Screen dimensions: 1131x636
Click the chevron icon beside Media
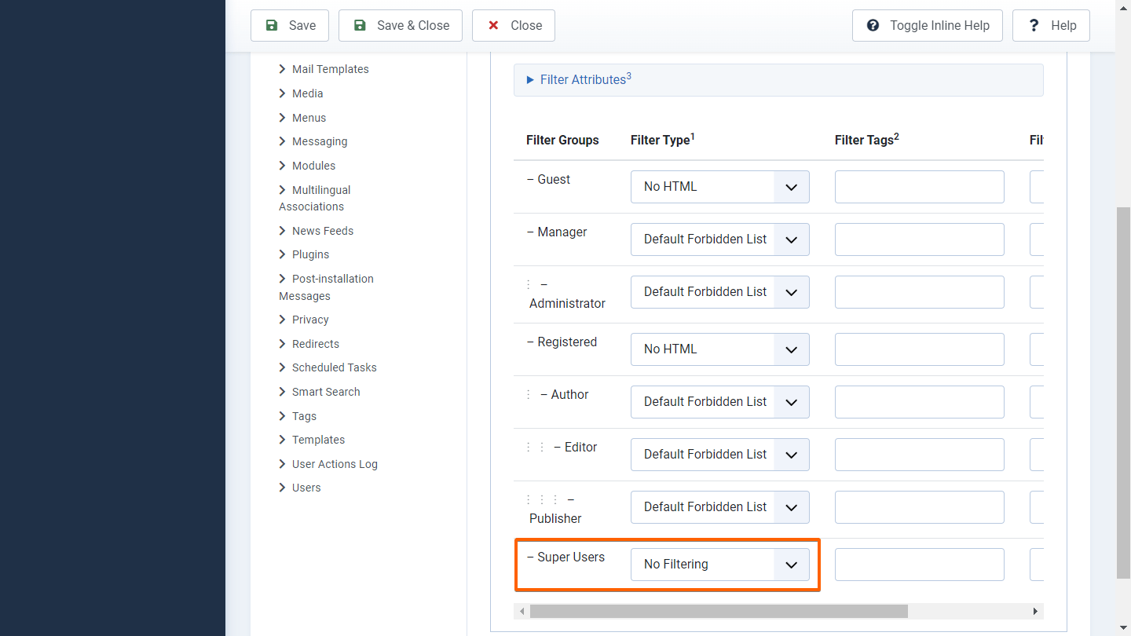[283, 93]
